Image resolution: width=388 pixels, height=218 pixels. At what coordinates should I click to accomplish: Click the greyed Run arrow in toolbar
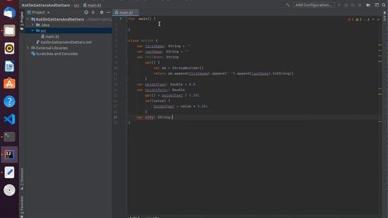click(339, 5)
